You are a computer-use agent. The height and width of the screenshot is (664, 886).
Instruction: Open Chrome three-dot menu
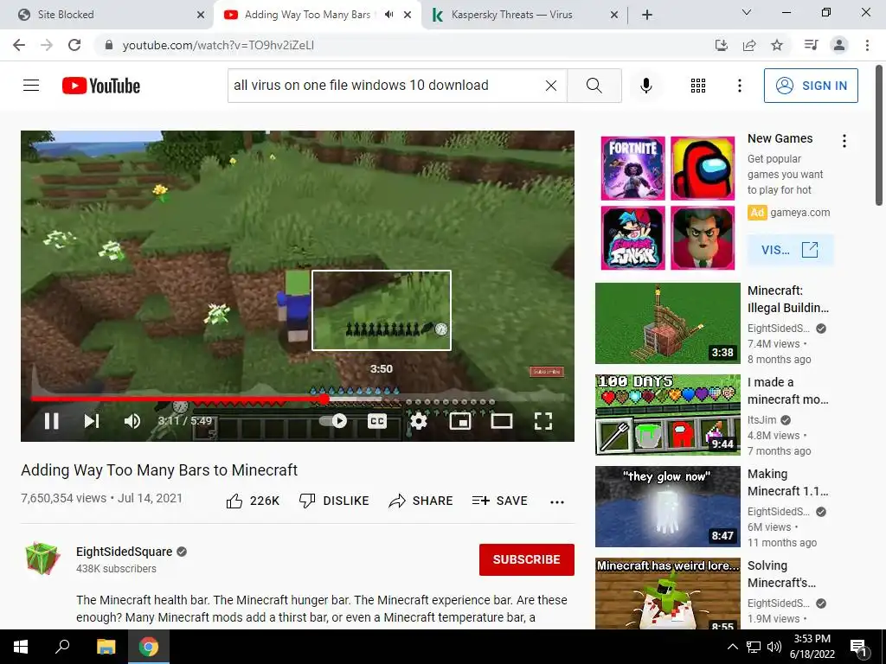click(x=867, y=45)
